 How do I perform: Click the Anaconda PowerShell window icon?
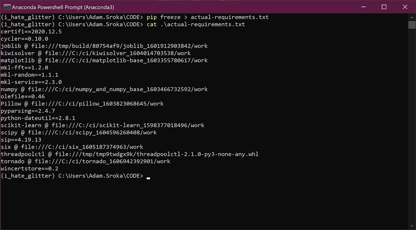pos(8,7)
